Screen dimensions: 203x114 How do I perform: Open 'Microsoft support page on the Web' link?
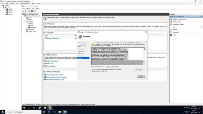click(55, 79)
